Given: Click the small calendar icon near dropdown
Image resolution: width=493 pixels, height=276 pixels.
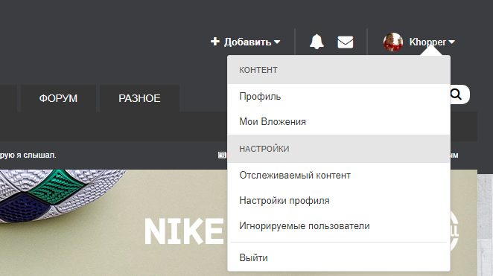Looking at the screenshot, I should [222, 155].
